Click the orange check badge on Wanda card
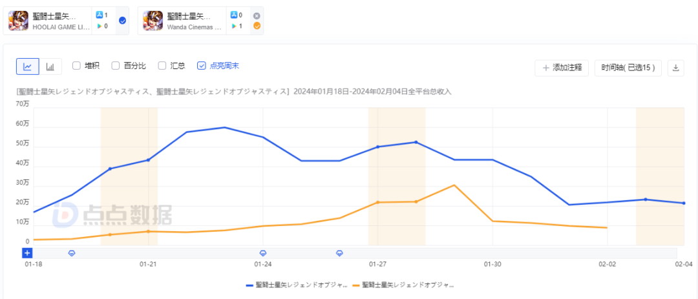 click(x=257, y=26)
